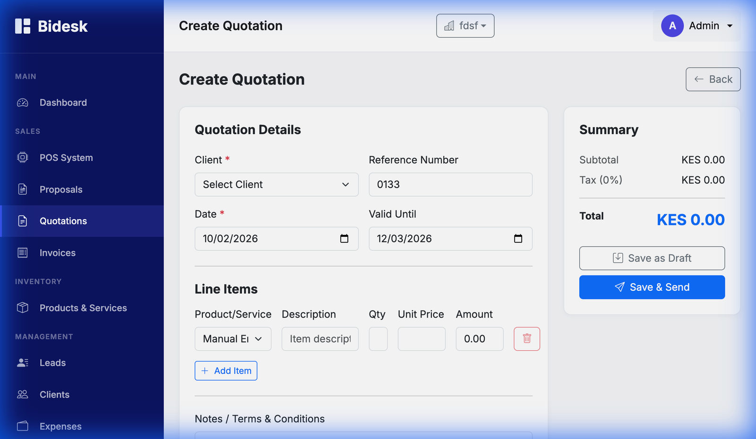Click the Save & Send button
Image resolution: width=756 pixels, height=439 pixels.
pyautogui.click(x=652, y=287)
